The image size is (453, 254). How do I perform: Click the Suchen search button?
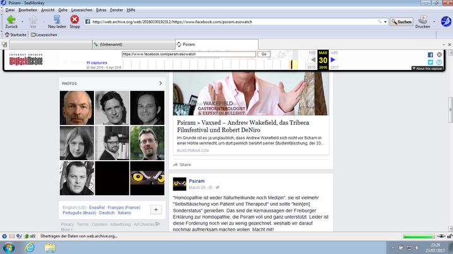pyautogui.click(x=401, y=21)
